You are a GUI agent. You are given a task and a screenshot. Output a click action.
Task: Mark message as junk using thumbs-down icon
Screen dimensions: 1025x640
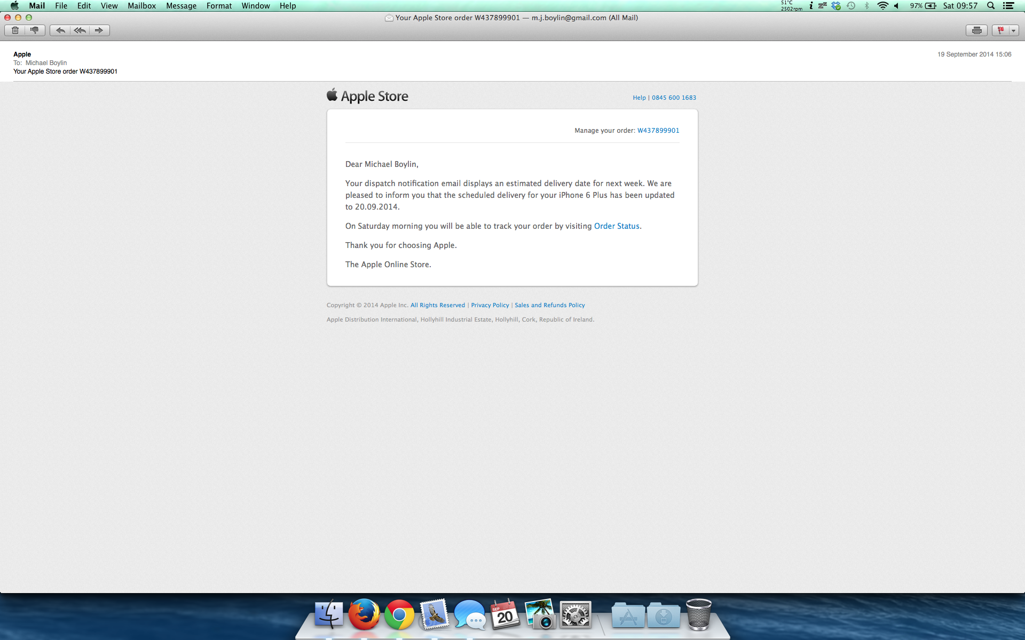tap(35, 30)
